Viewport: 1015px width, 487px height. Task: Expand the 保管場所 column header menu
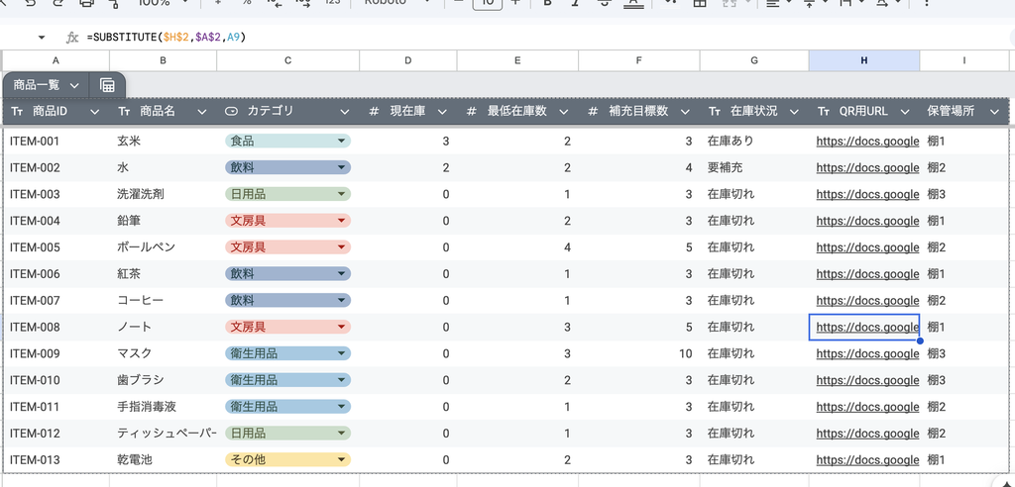(x=995, y=112)
